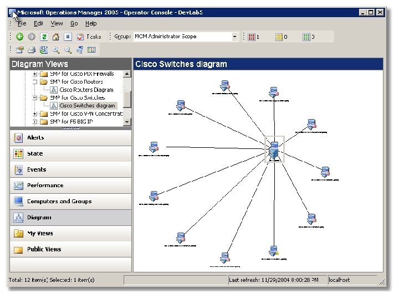
Task: Click the application icon in title bar
Action: coord(12,12)
